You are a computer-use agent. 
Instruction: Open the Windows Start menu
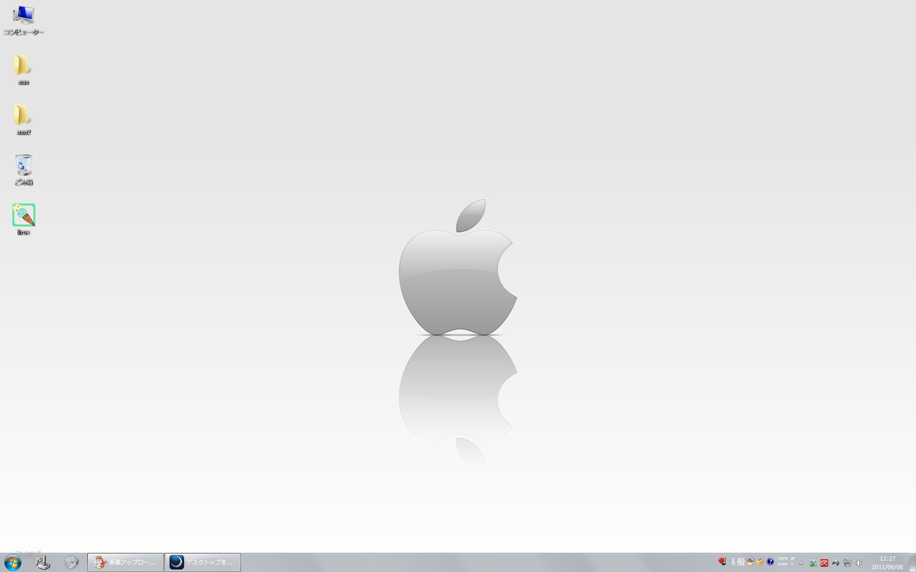(12, 562)
